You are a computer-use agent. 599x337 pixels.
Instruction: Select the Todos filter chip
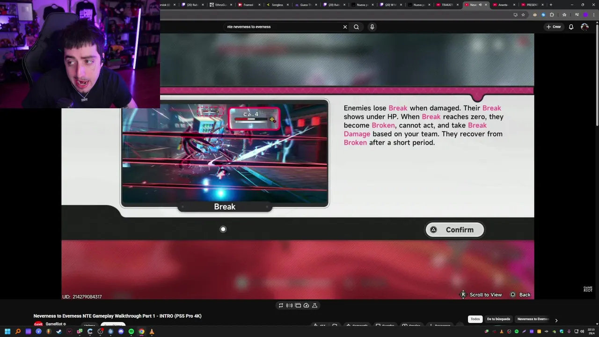475,319
